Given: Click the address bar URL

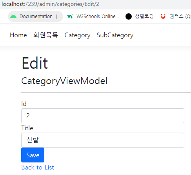Looking at the screenshot, I should tap(50, 4).
